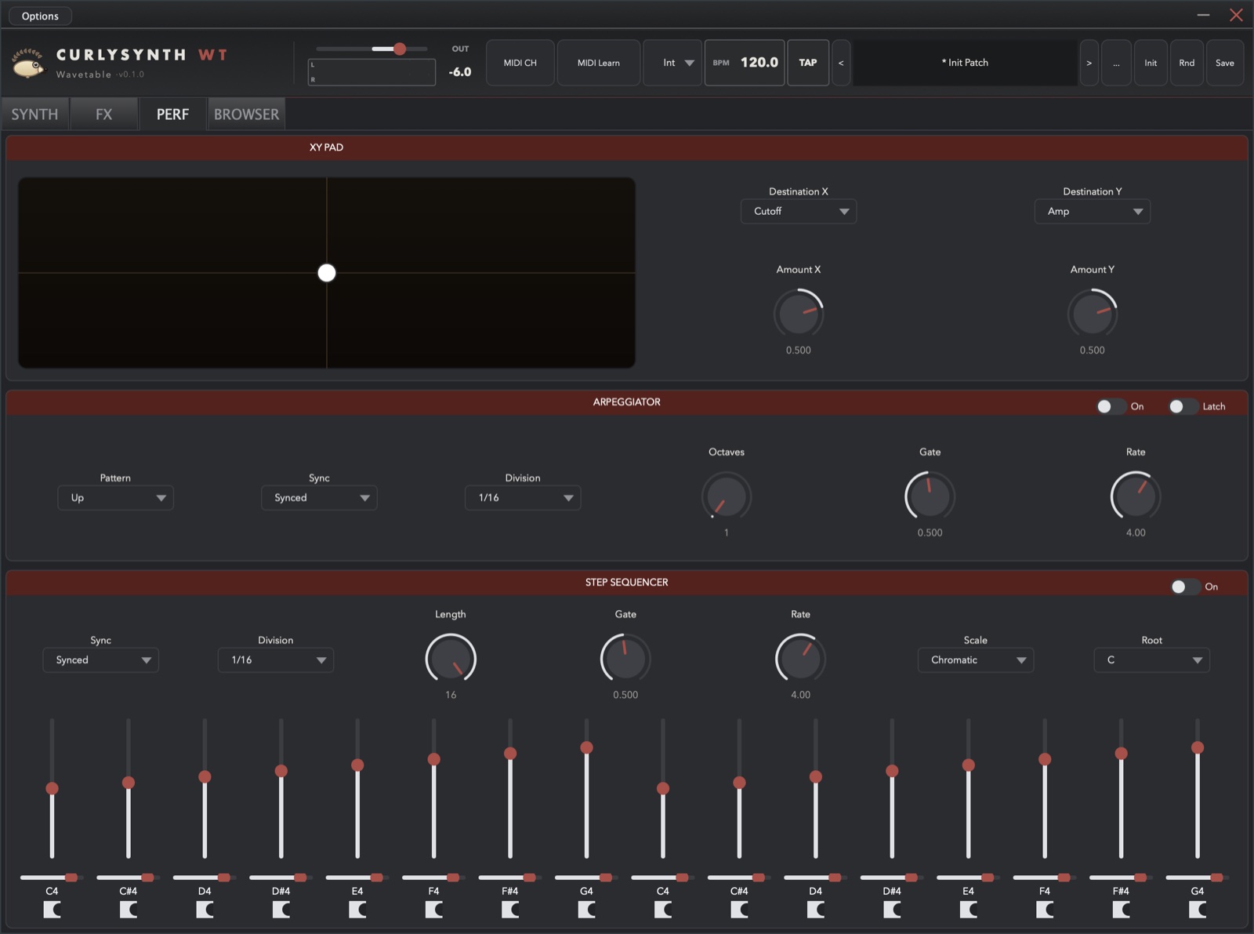Screen dimensions: 1254x934
Task: Toggle the step 6 (F4) square icon
Action: 434,909
